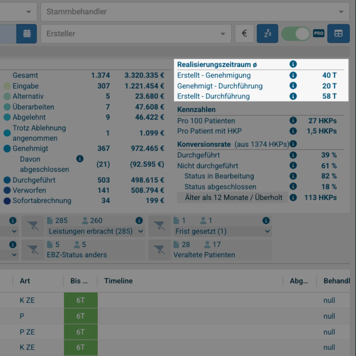Viewport: 356px width, 356px height.
Task: Click the Verworfen amount 508.794 €
Action: [x=147, y=190]
